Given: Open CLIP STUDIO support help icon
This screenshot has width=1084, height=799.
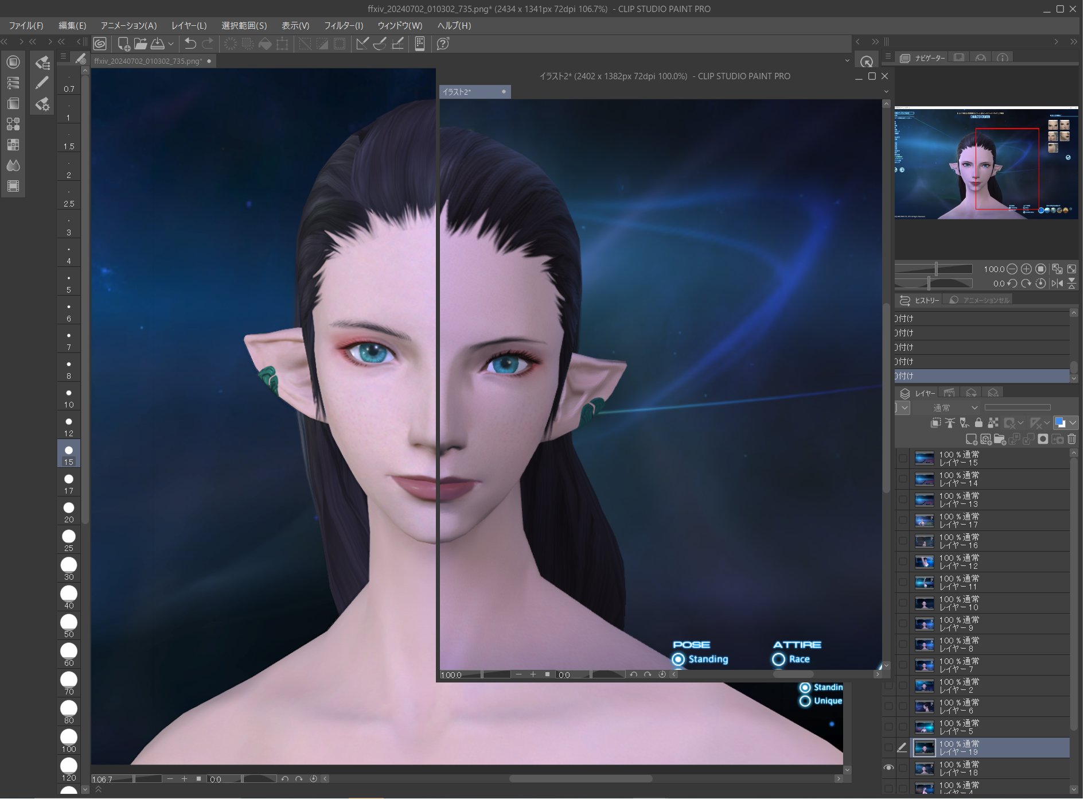Looking at the screenshot, I should [x=443, y=44].
